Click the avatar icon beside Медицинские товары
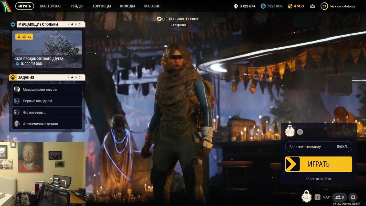This screenshot has width=366, height=206. pos(17,90)
